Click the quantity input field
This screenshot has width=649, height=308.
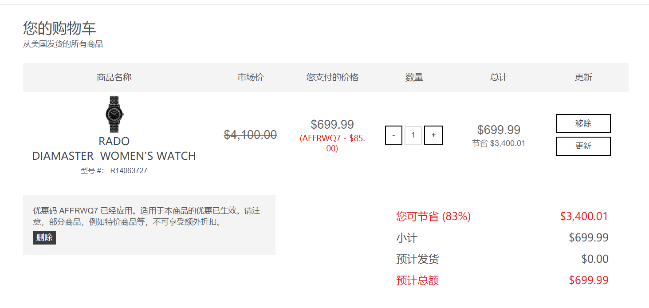pos(413,135)
